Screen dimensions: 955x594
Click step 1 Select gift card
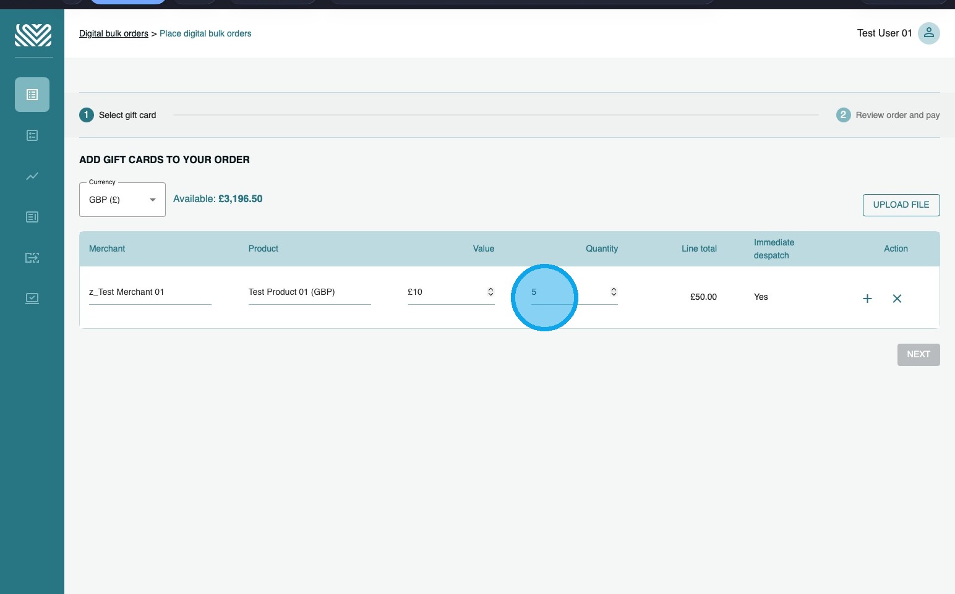coord(118,115)
